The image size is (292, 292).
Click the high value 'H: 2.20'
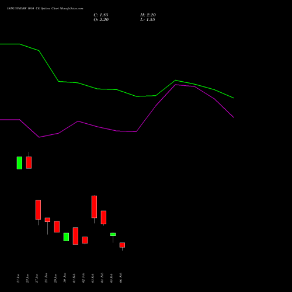tap(148, 15)
